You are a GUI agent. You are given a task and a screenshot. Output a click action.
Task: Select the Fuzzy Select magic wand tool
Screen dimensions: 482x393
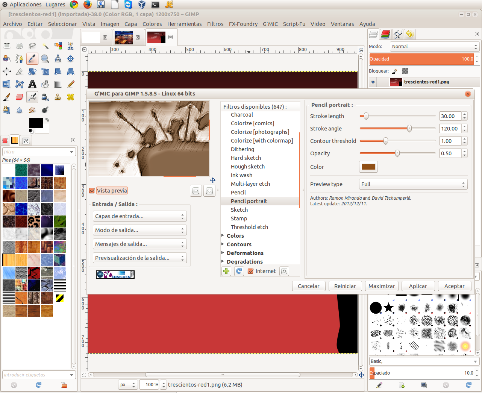coord(45,46)
